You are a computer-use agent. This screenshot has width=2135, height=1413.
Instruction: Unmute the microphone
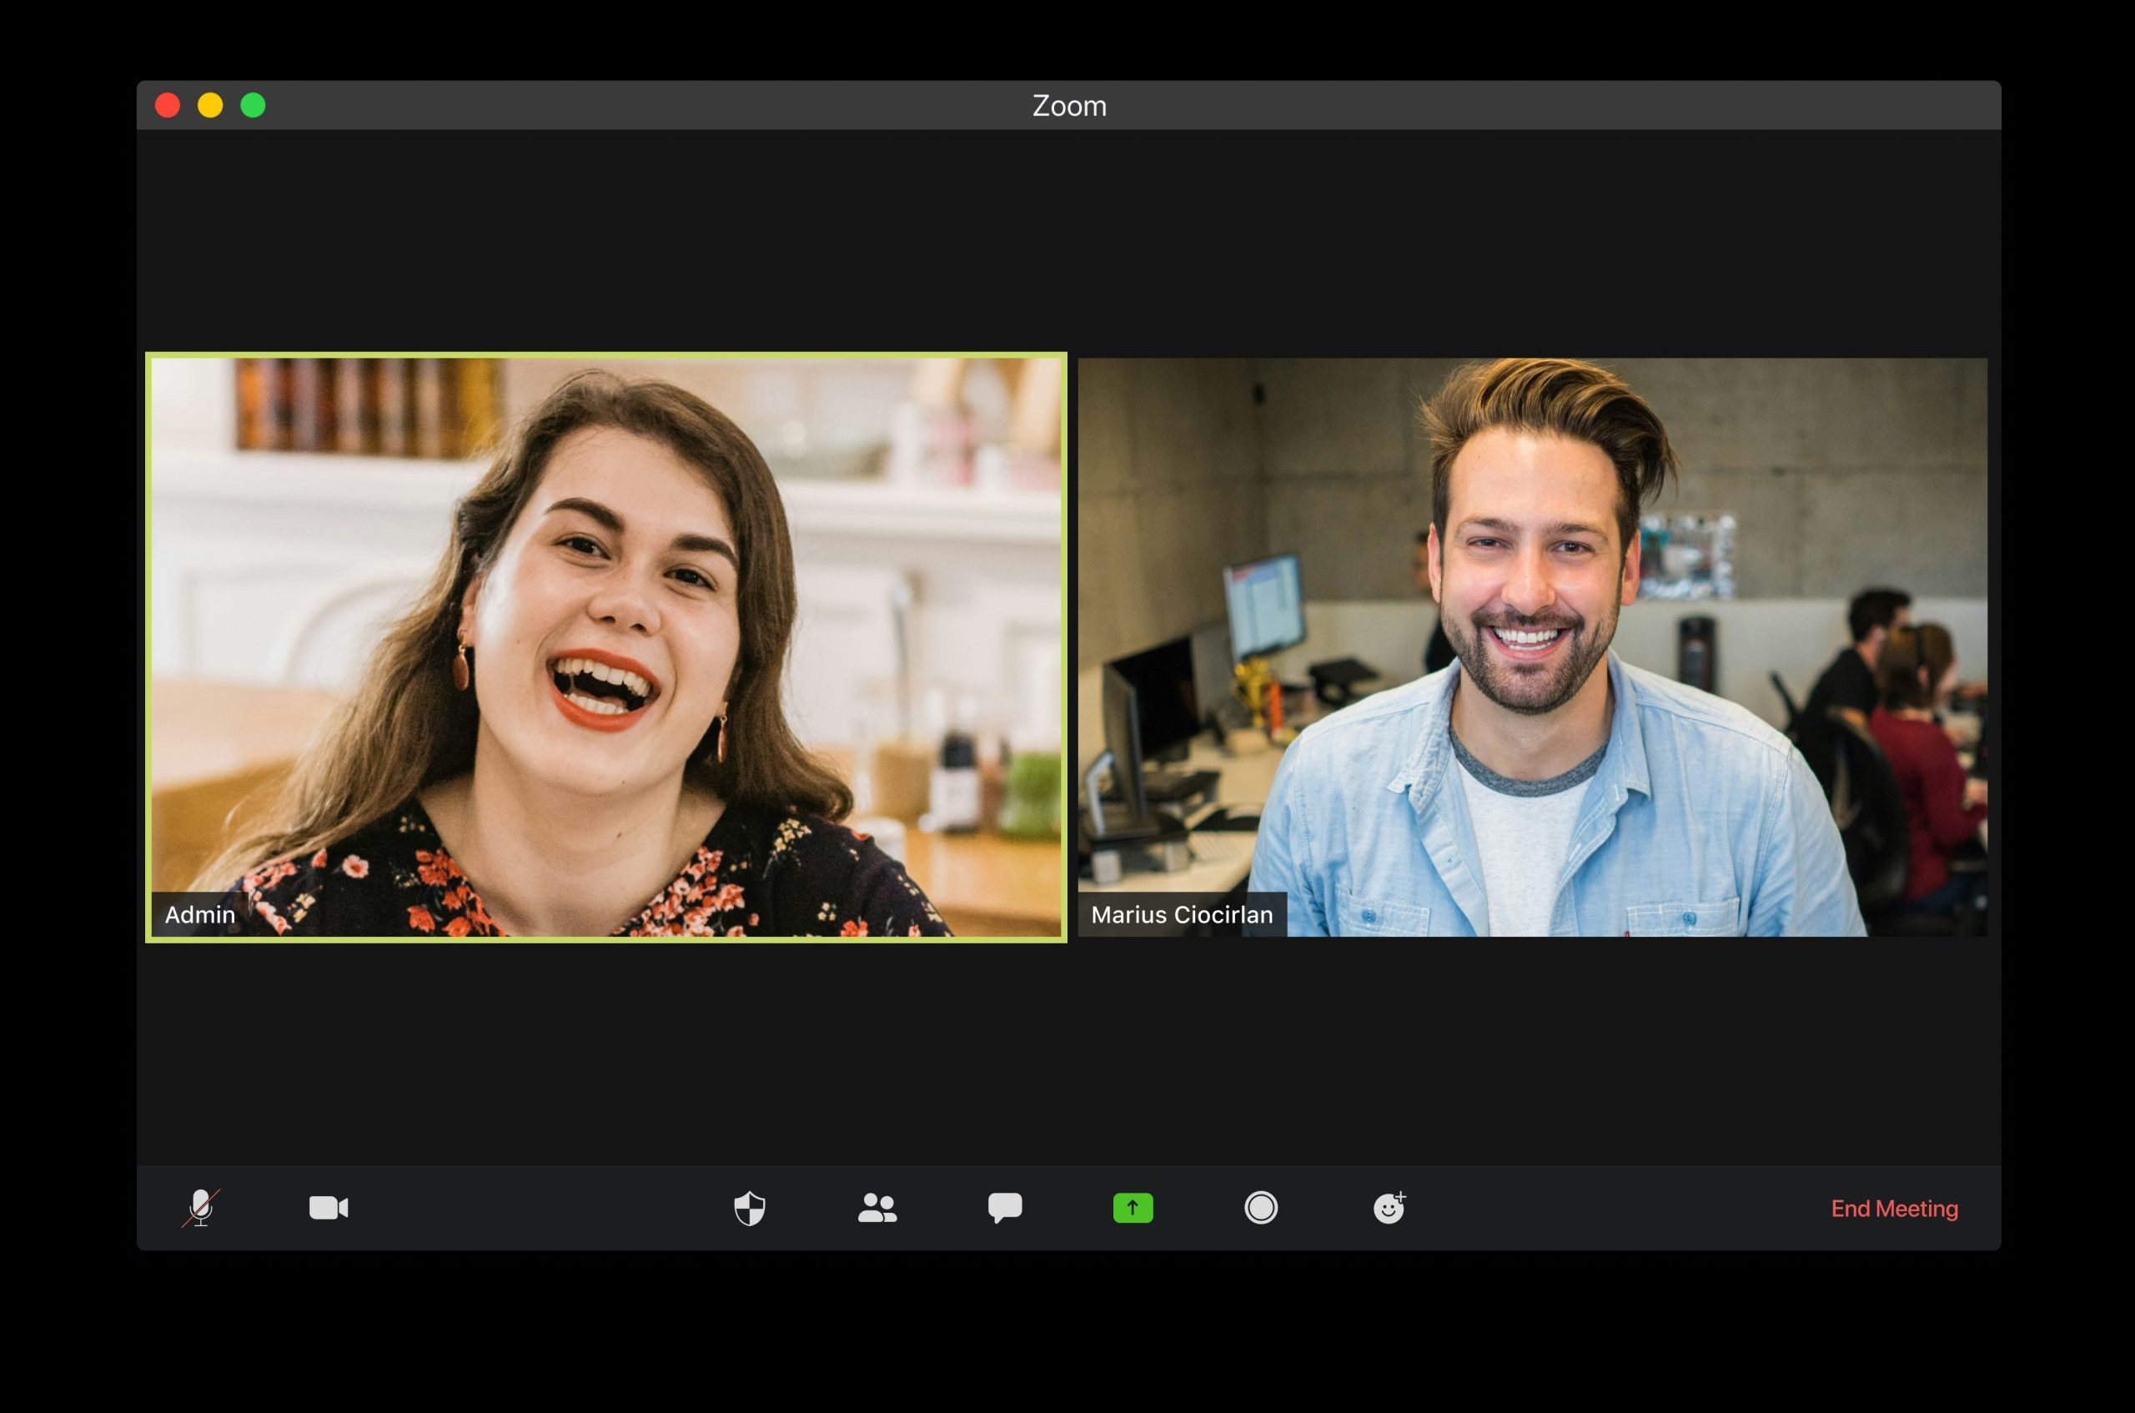click(201, 1208)
